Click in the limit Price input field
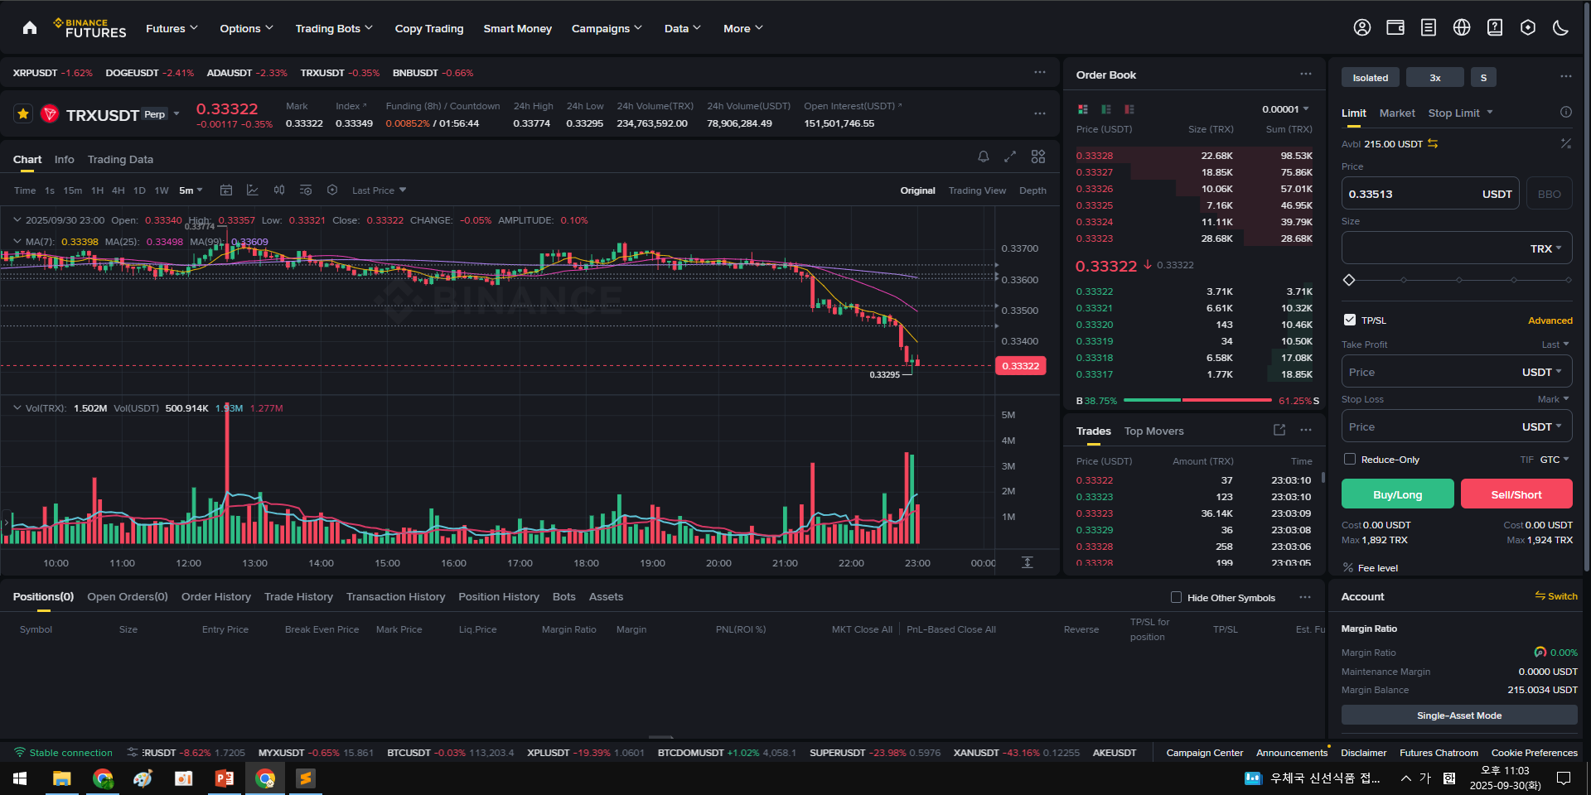 [1430, 194]
